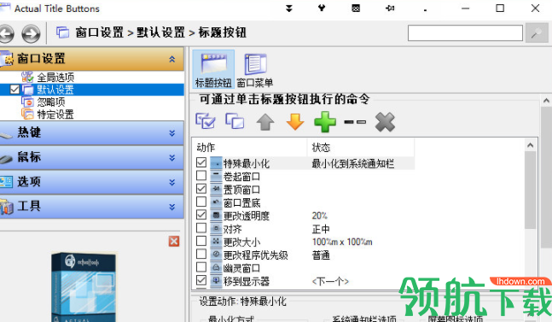Check 卷起窗口 checkbox

click(x=201, y=175)
